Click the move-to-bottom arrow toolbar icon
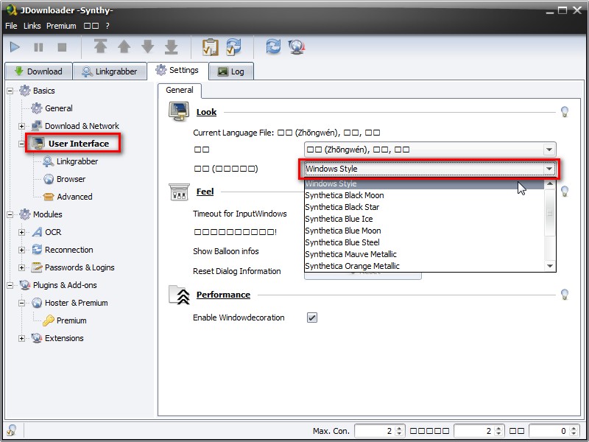589x442 pixels. click(172, 47)
